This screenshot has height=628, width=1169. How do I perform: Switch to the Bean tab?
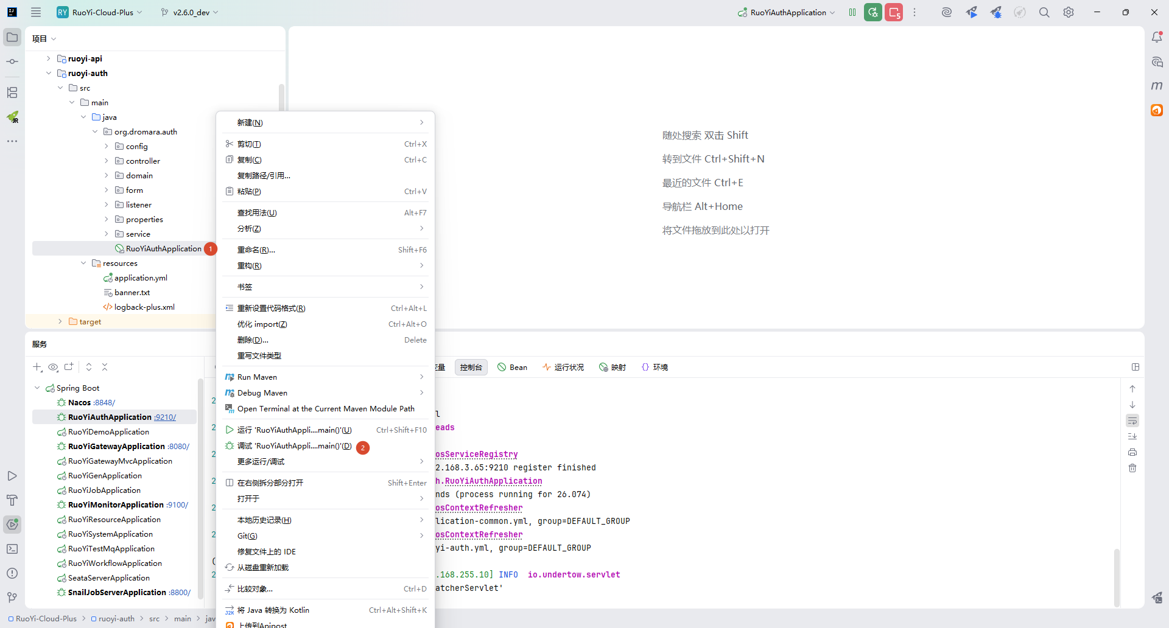click(x=512, y=368)
